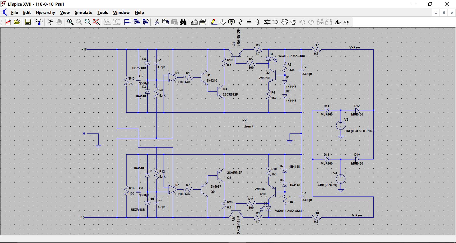This screenshot has width=456, height=243.
Task: Open the Hierarchy menu
Action: click(45, 13)
